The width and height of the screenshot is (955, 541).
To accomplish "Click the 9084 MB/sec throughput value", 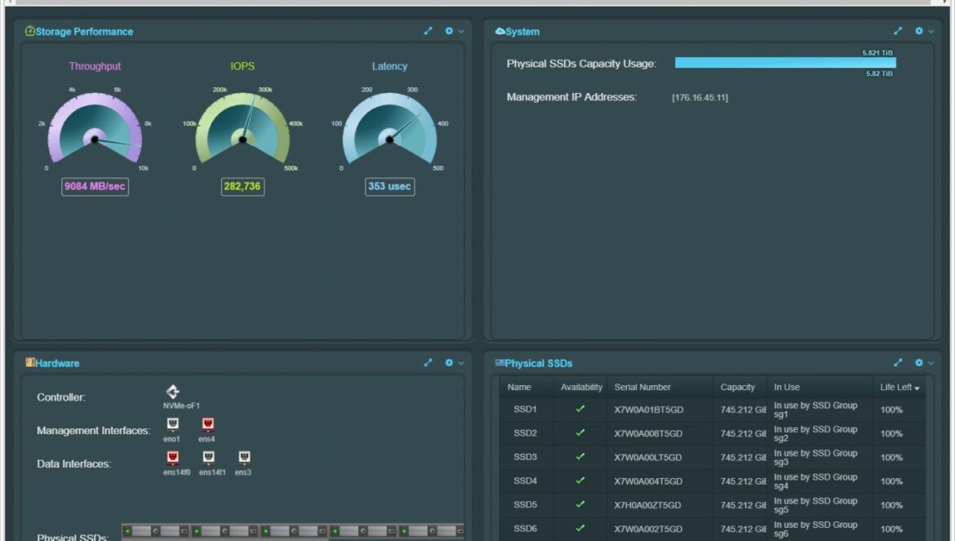I will point(95,186).
